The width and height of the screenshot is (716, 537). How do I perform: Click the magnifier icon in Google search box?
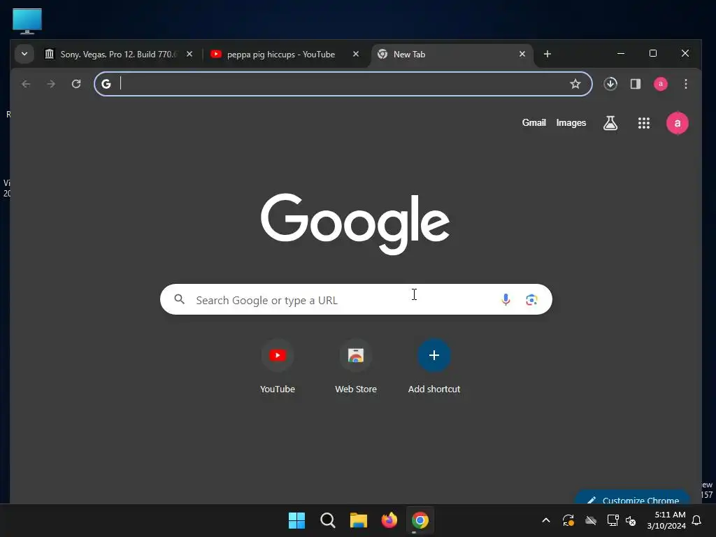(x=180, y=299)
